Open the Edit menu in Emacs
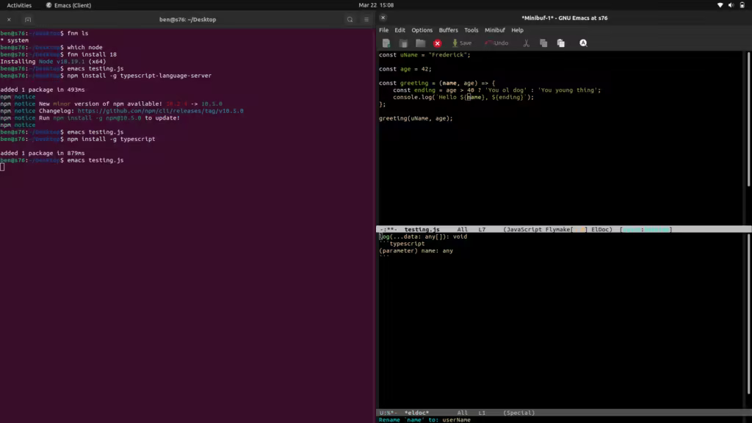This screenshot has height=423, width=752. [399, 29]
